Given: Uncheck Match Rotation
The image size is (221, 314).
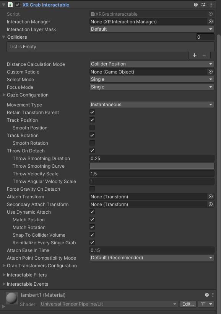Looking at the screenshot, I should [x=92, y=227].
